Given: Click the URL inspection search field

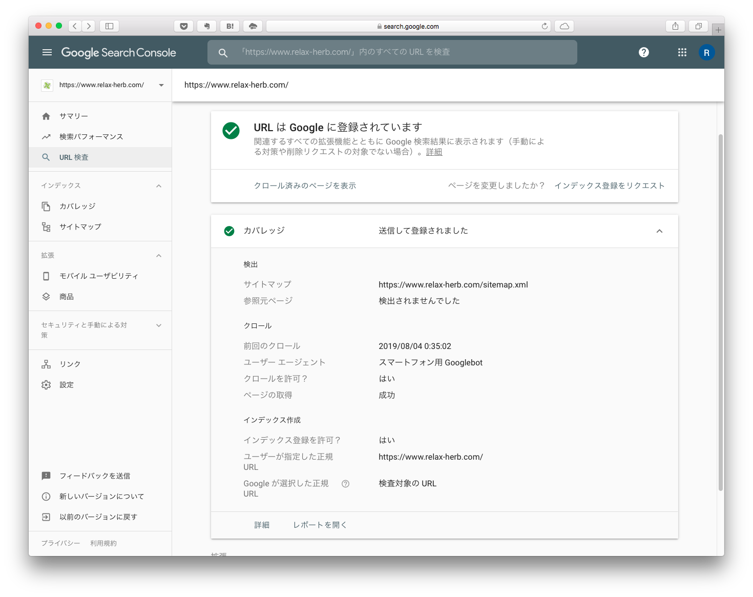Looking at the screenshot, I should pos(392,52).
